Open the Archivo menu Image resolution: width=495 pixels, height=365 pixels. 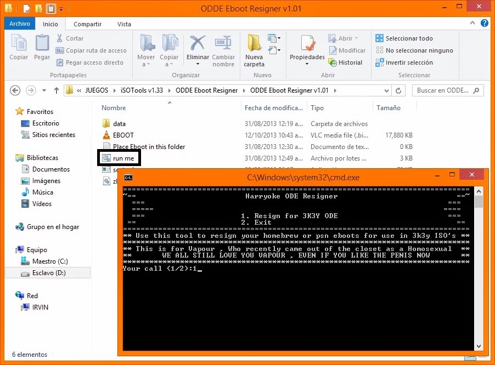19,24
